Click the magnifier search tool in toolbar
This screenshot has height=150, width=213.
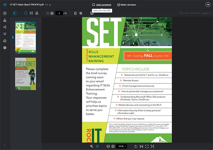(81, 13)
